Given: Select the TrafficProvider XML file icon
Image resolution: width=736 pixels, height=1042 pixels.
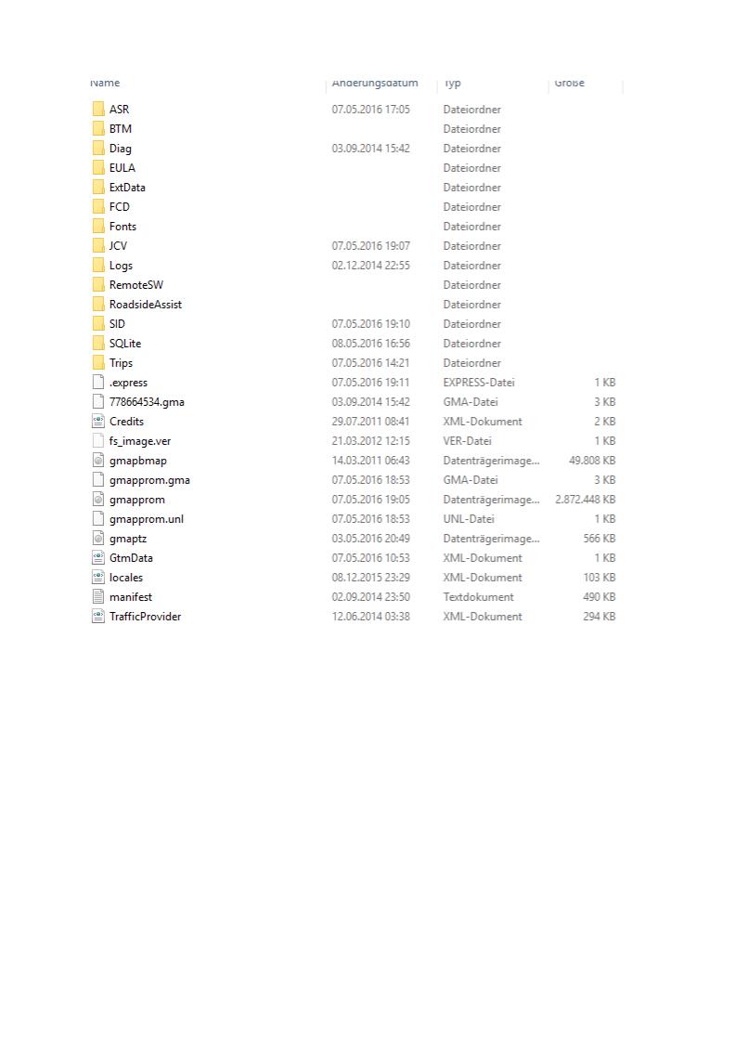Looking at the screenshot, I should (x=98, y=617).
